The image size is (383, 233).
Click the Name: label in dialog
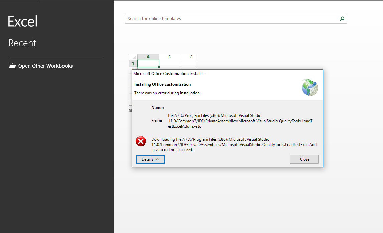[x=157, y=108]
